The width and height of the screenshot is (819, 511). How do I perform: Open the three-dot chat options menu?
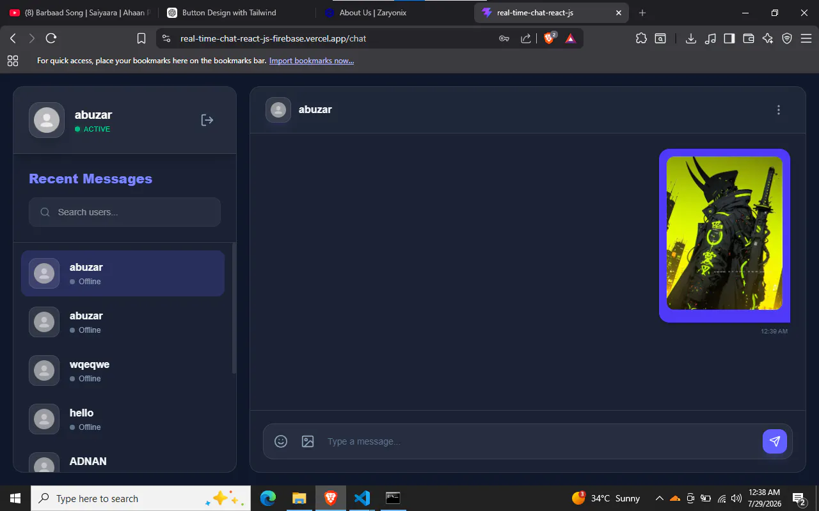[x=779, y=110]
